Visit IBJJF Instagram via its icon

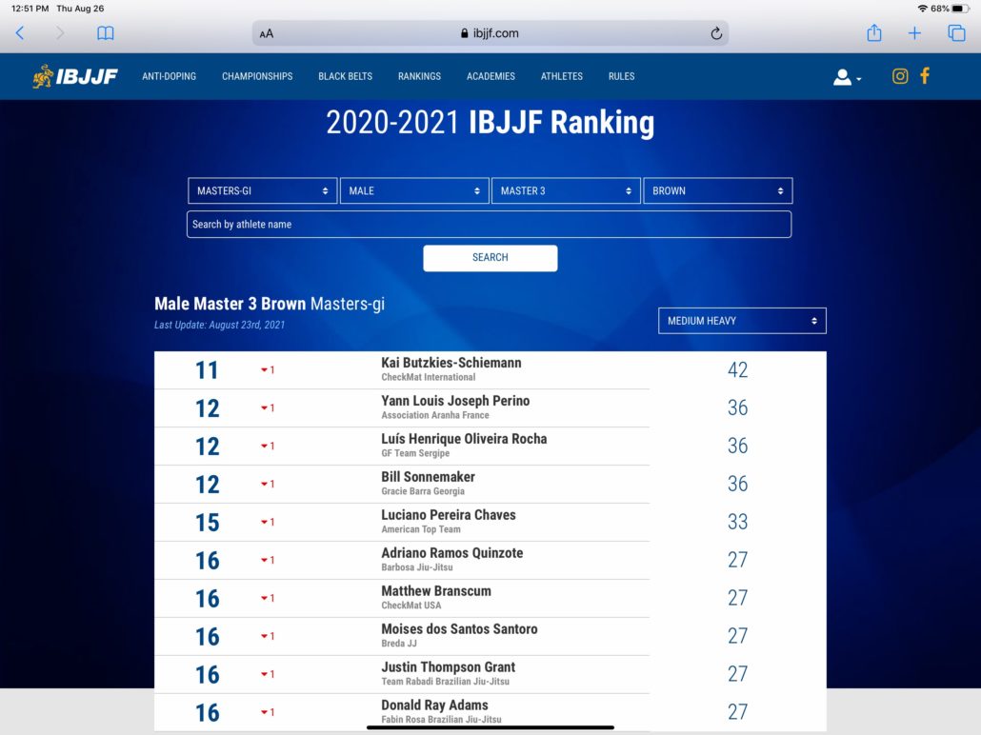pos(900,76)
